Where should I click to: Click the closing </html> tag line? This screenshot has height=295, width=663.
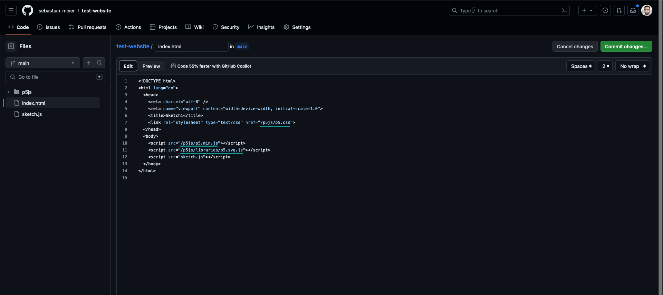pyautogui.click(x=147, y=171)
